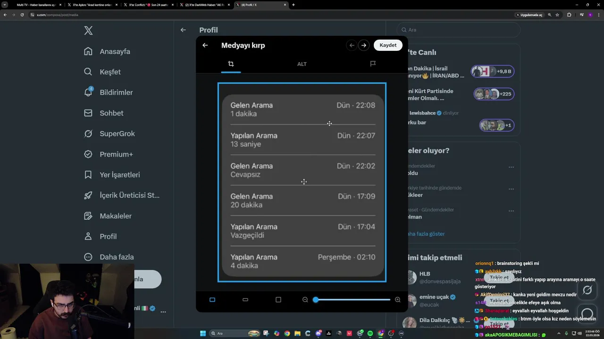The width and height of the screenshot is (604, 339).
Task: Open taskbar clock and date
Action: click(x=592, y=333)
